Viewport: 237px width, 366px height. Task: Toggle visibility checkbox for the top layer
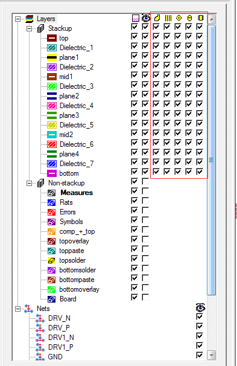pyautogui.click(x=145, y=37)
